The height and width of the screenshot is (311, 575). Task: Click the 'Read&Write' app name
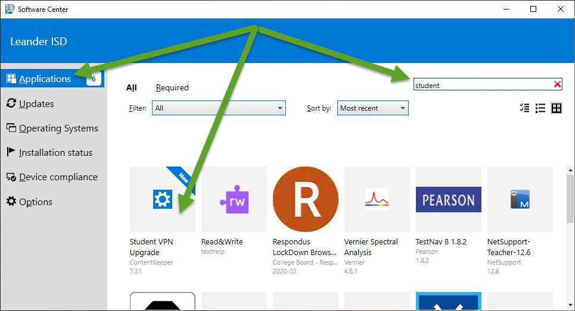222,242
